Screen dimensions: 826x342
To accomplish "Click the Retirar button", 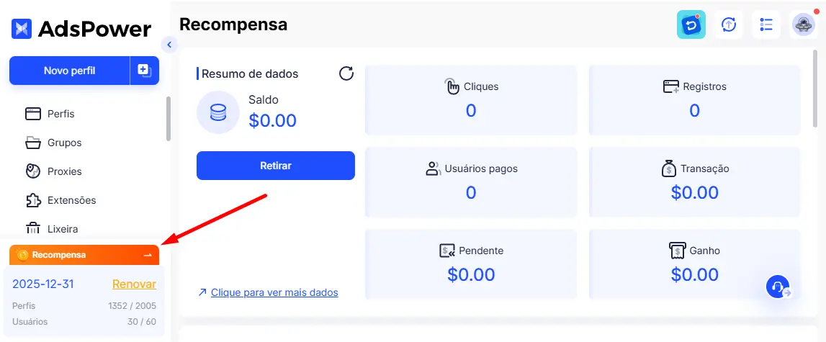I will pos(275,166).
